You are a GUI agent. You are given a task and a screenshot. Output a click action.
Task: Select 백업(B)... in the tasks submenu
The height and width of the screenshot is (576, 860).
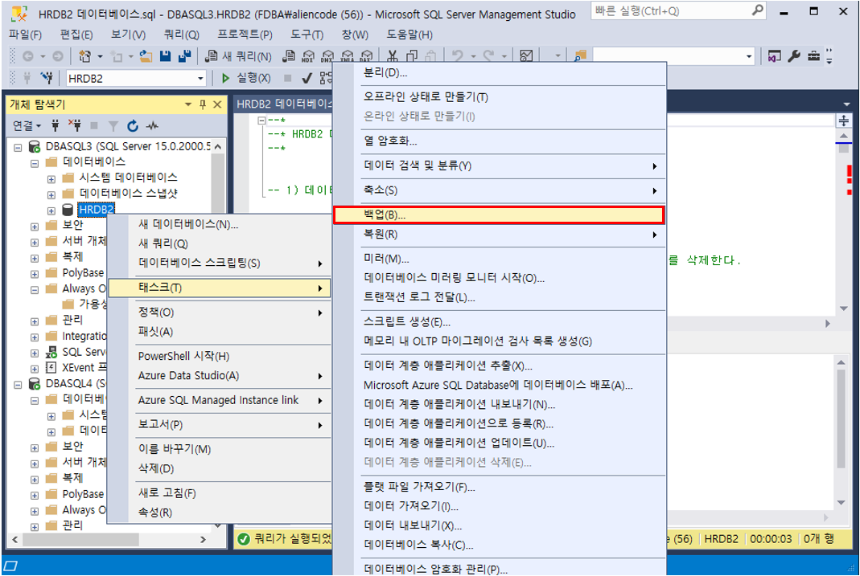(499, 214)
